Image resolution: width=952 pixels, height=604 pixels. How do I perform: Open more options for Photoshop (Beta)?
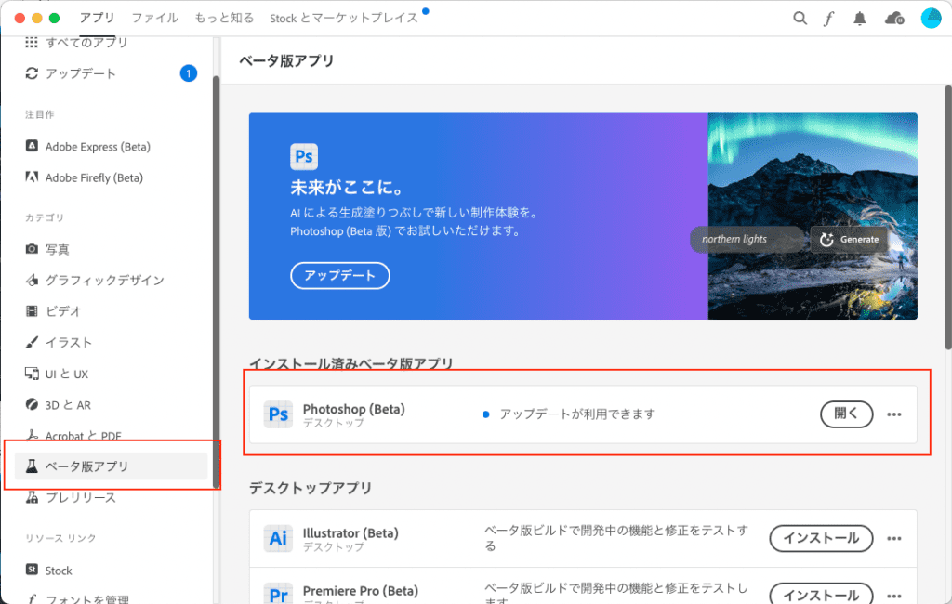click(x=894, y=414)
